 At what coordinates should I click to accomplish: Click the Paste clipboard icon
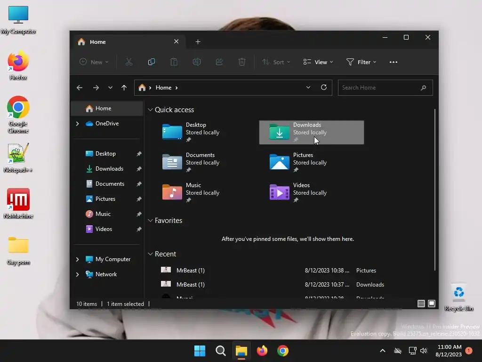tap(174, 62)
